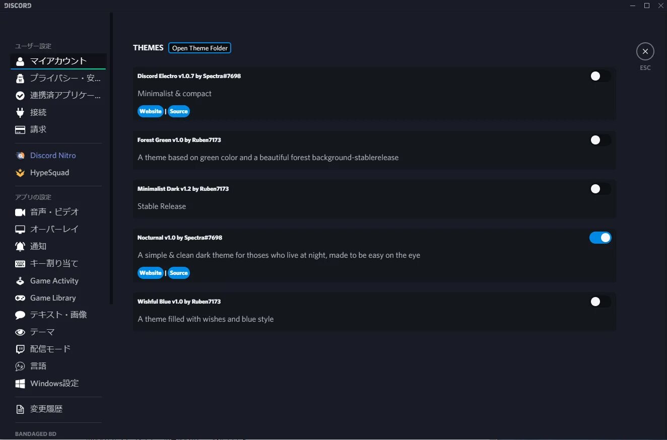Click the Nocturnal v1.0 theme title
The width and height of the screenshot is (667, 440).
click(x=180, y=238)
